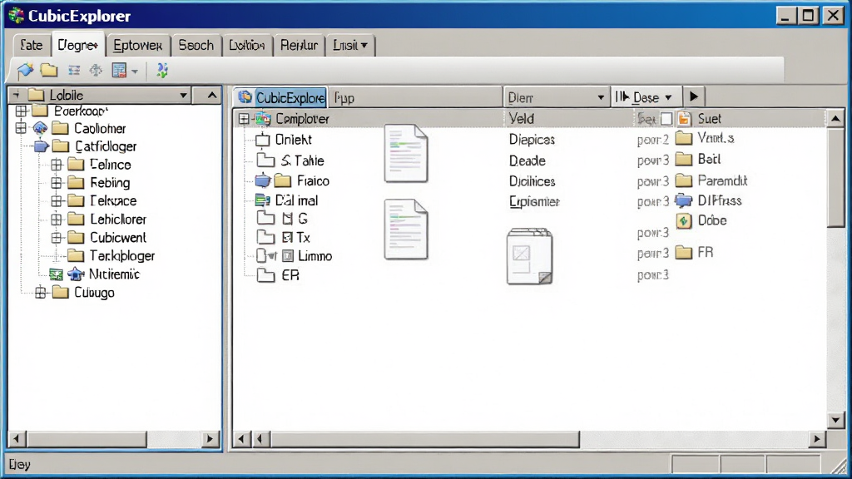The height and width of the screenshot is (479, 852).
Task: Expand the Celince folder node
Action: (57, 165)
